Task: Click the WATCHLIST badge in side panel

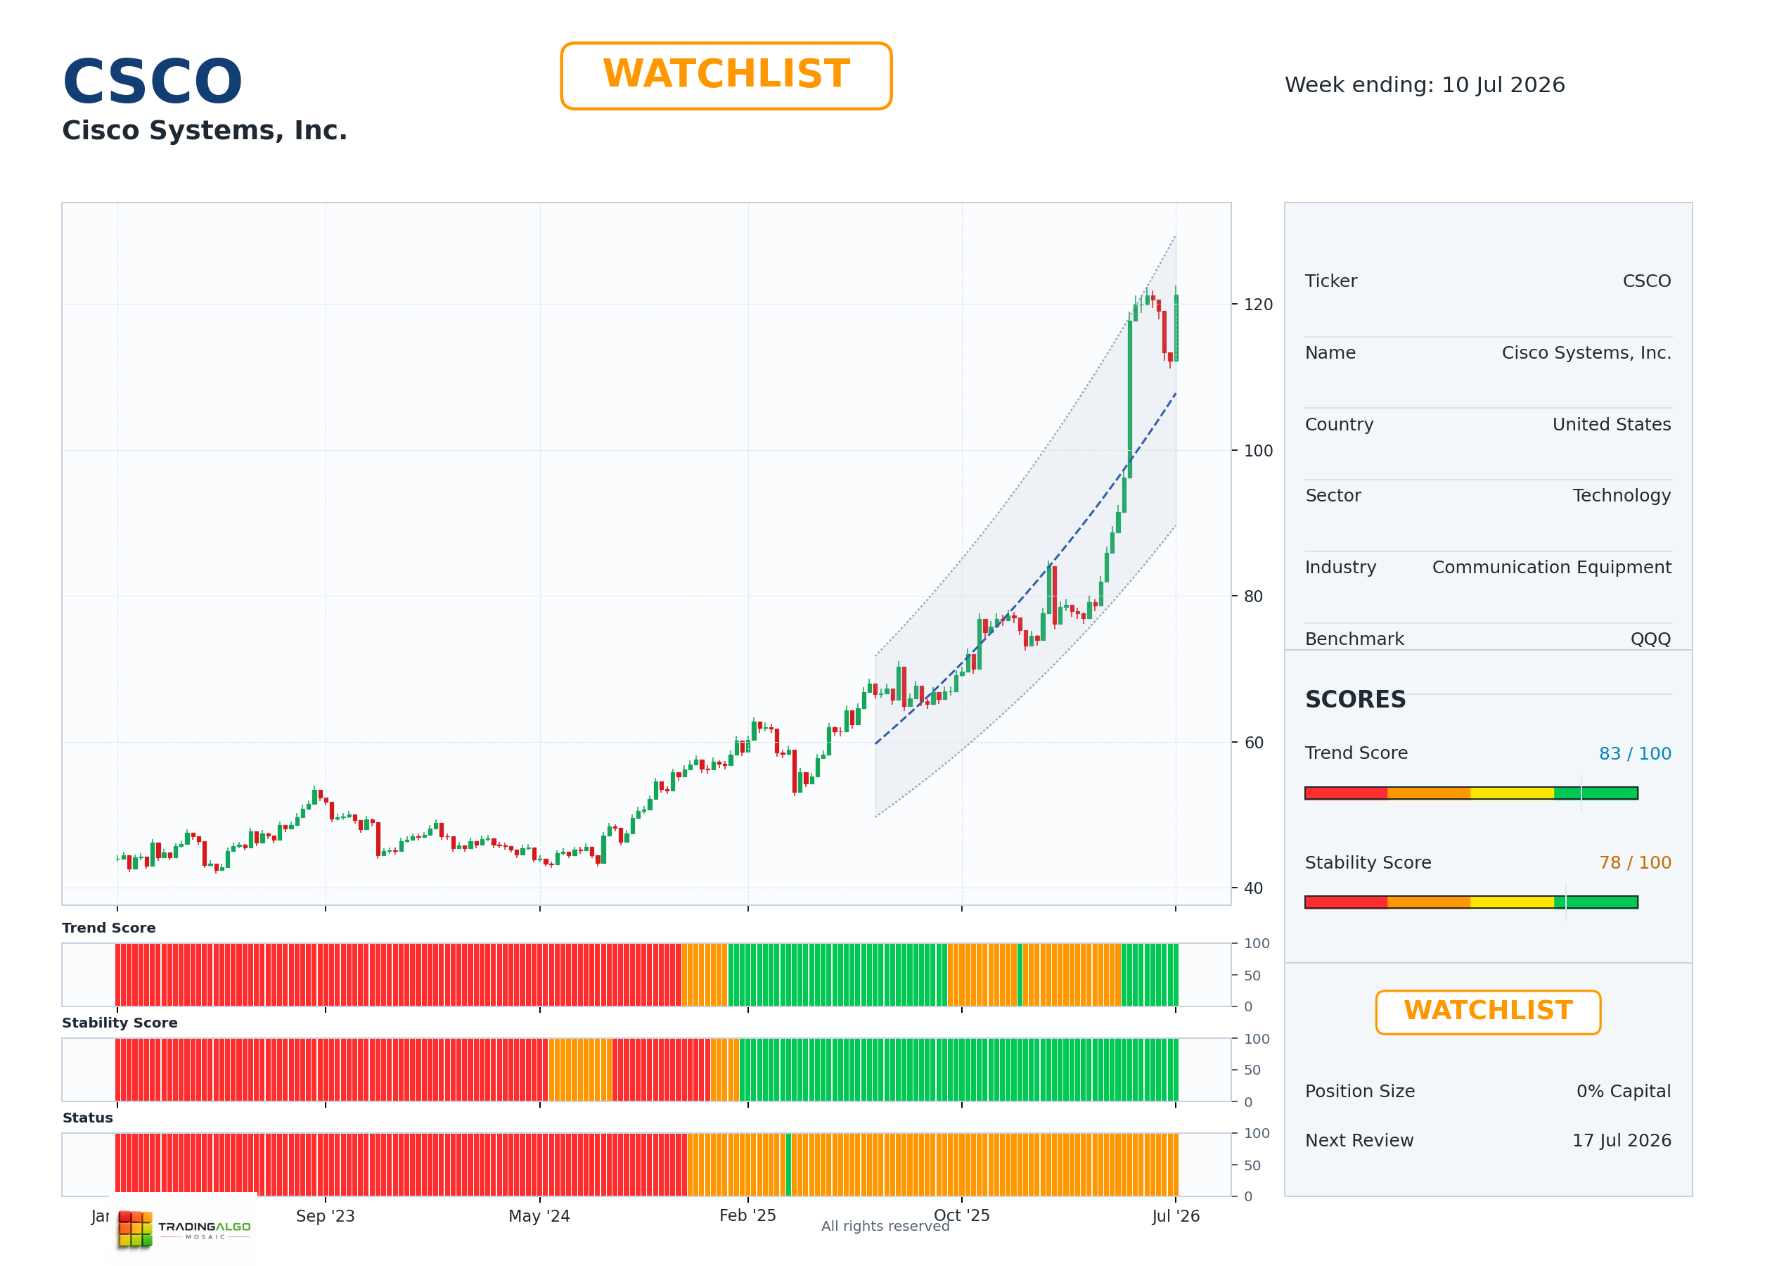Action: [1488, 1012]
